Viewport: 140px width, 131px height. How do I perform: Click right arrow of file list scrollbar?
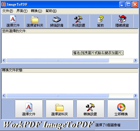click(135, 60)
